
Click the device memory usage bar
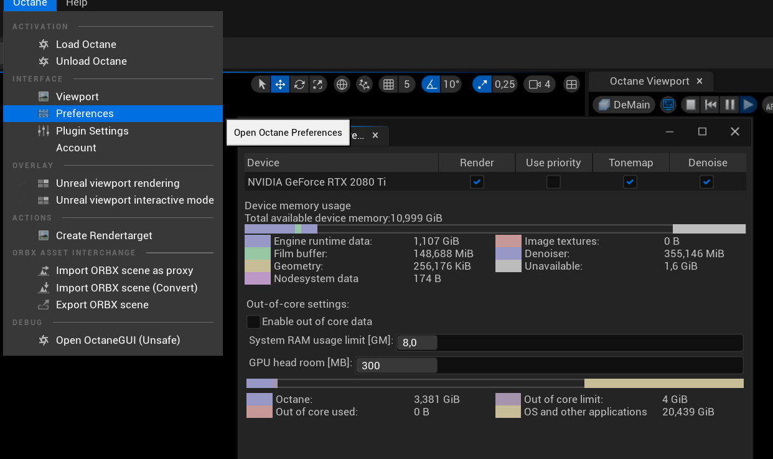pos(495,229)
